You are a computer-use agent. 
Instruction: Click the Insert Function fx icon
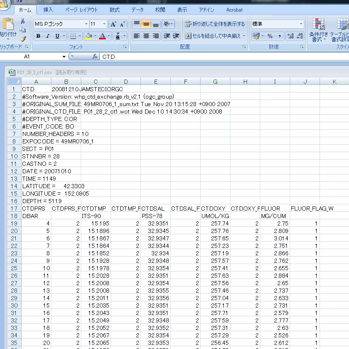[x=95, y=56]
